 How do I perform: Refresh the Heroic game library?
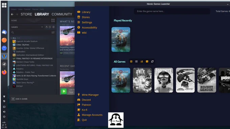[152, 62]
